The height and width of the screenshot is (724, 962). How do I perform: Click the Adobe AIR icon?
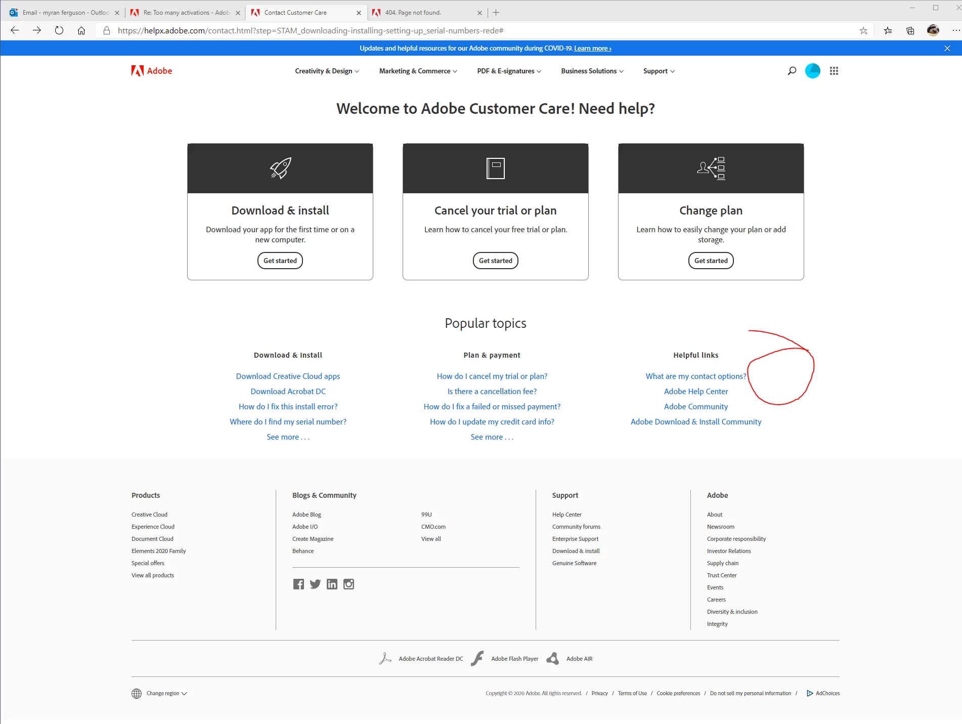[553, 658]
